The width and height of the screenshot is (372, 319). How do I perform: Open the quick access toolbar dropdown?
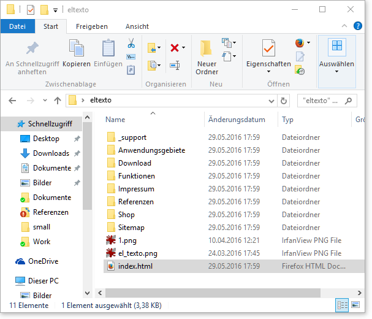pos(55,10)
